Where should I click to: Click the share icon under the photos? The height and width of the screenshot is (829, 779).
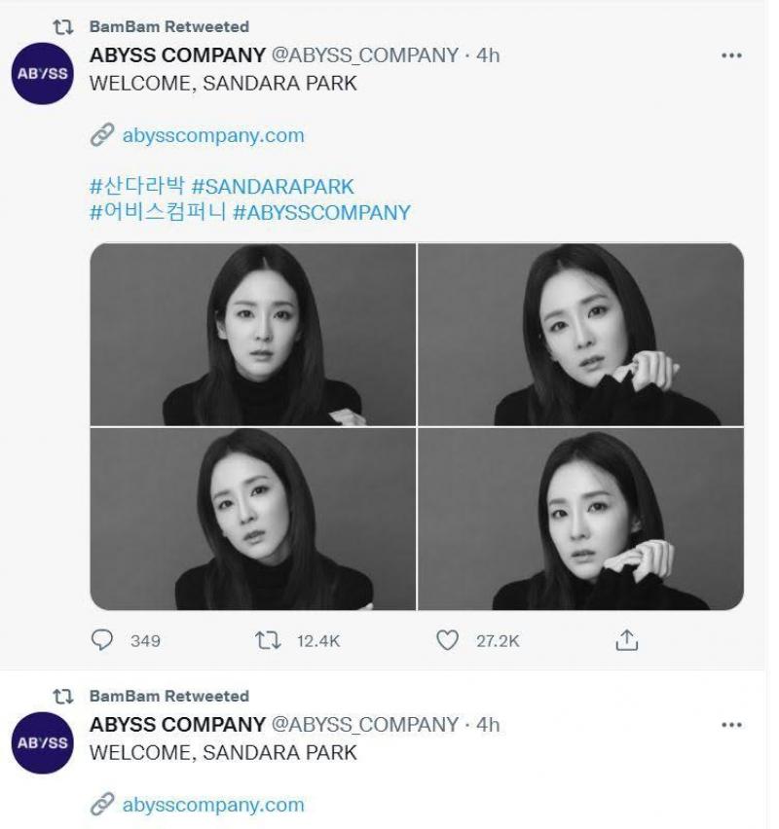click(x=628, y=640)
